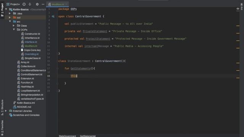Click inspection status icon at editor top right
This screenshot has height=137, width=244.
click(x=238, y=9)
